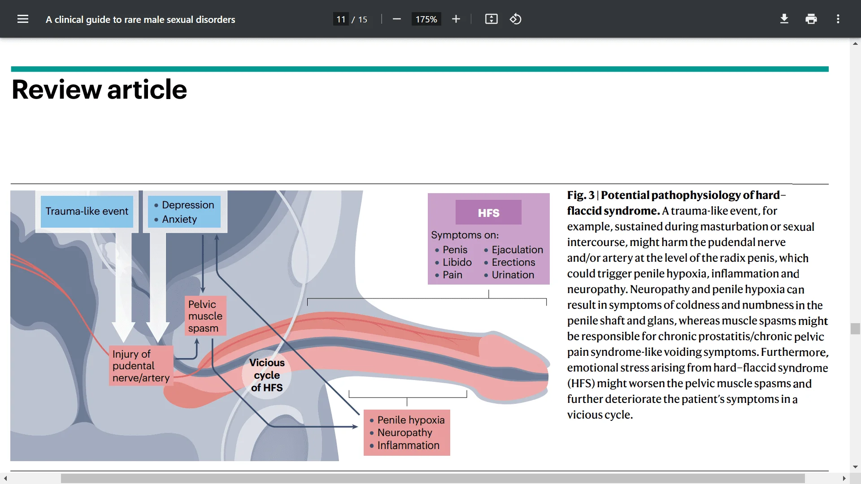Click the Ejaculation symptom text
Viewport: 861px width, 484px height.
pos(517,250)
